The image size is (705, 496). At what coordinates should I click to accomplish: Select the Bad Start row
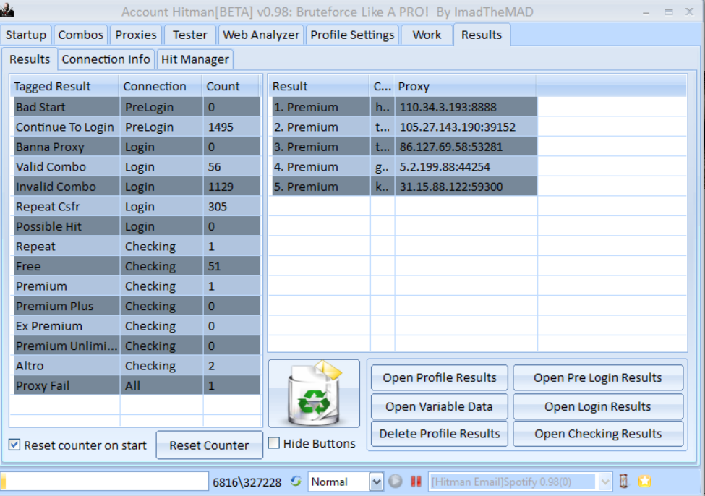point(137,107)
